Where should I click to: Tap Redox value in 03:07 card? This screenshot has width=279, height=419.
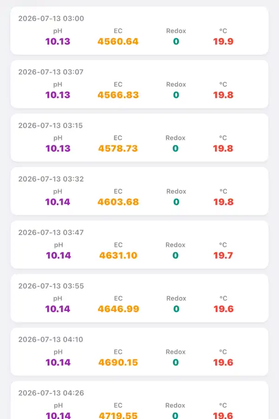[176, 95]
